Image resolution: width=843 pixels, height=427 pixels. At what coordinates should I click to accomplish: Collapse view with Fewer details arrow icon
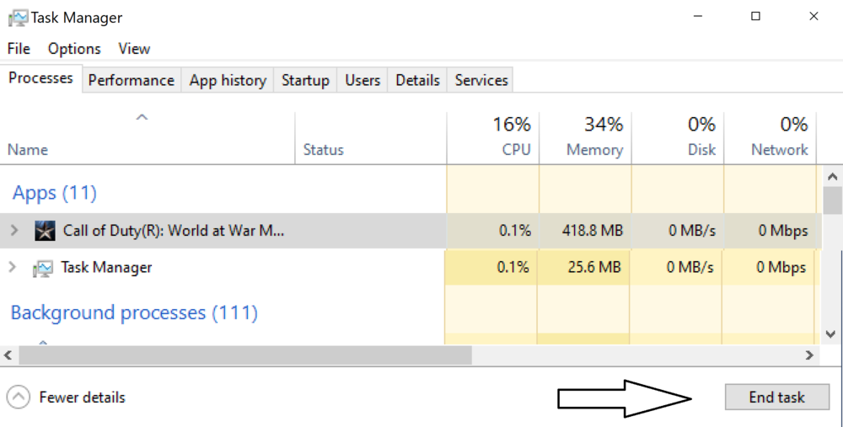click(x=19, y=398)
